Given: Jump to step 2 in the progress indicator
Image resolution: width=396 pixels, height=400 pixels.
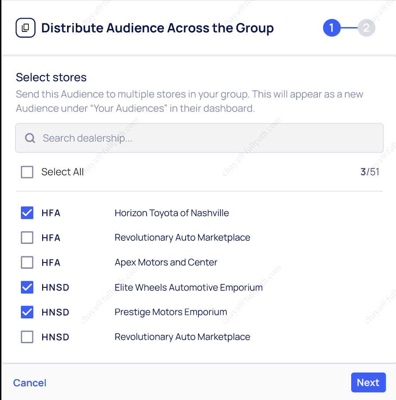Looking at the screenshot, I should (366, 28).
